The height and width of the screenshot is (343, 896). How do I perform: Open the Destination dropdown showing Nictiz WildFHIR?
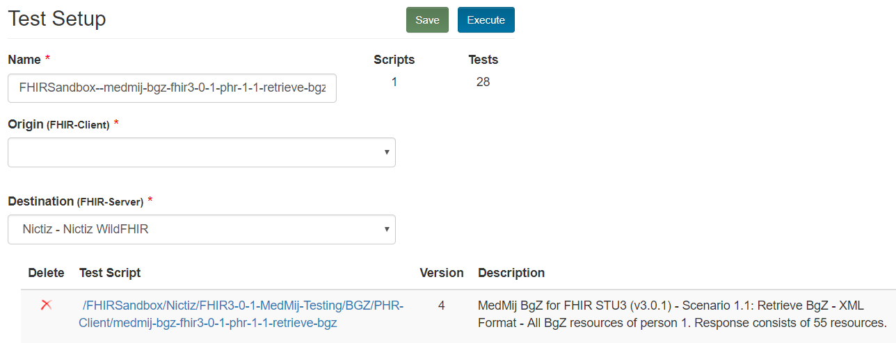click(x=201, y=229)
